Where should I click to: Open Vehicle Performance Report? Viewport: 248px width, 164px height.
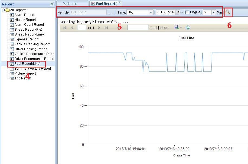click(34, 54)
